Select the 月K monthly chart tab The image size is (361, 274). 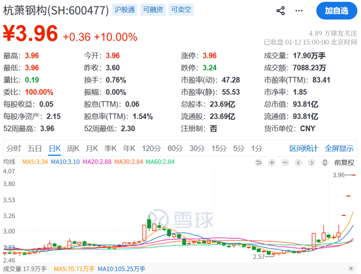tap(91, 148)
